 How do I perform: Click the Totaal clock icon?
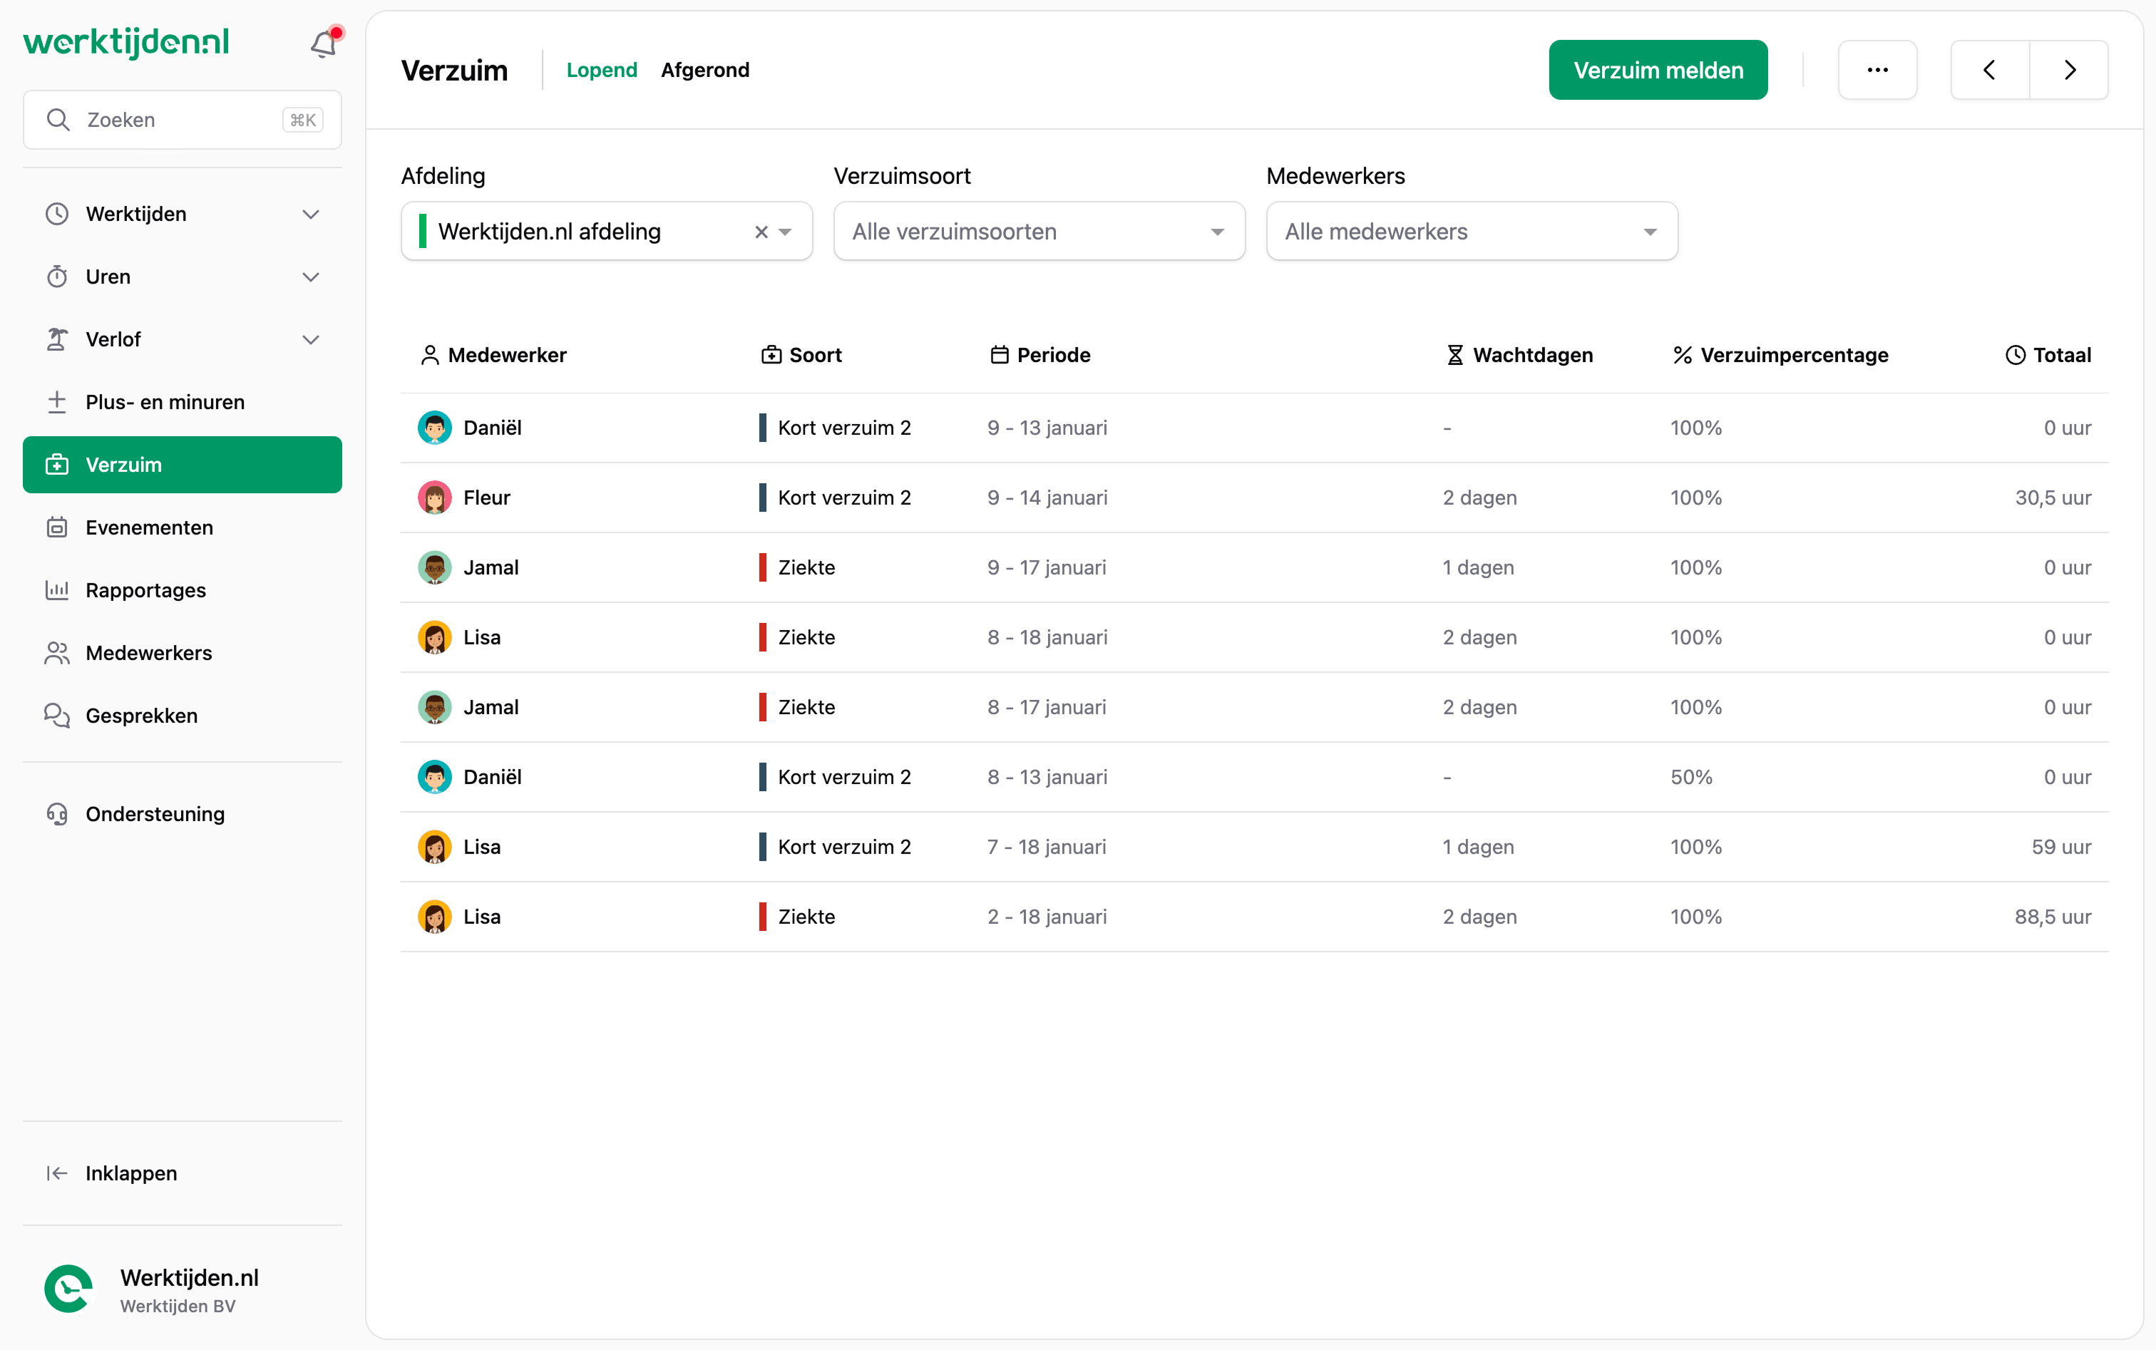(x=2016, y=356)
